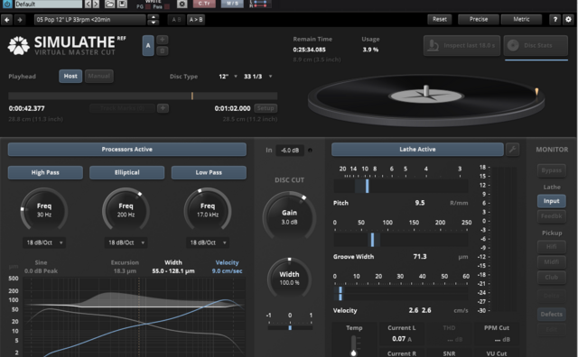Click the C.Tr red button
The height and width of the screenshot is (357, 578).
click(x=204, y=4)
